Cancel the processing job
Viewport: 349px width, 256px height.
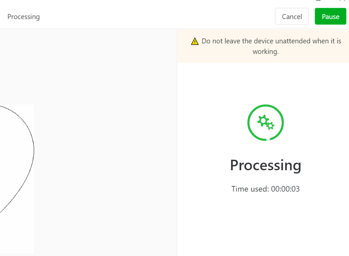pos(292,16)
